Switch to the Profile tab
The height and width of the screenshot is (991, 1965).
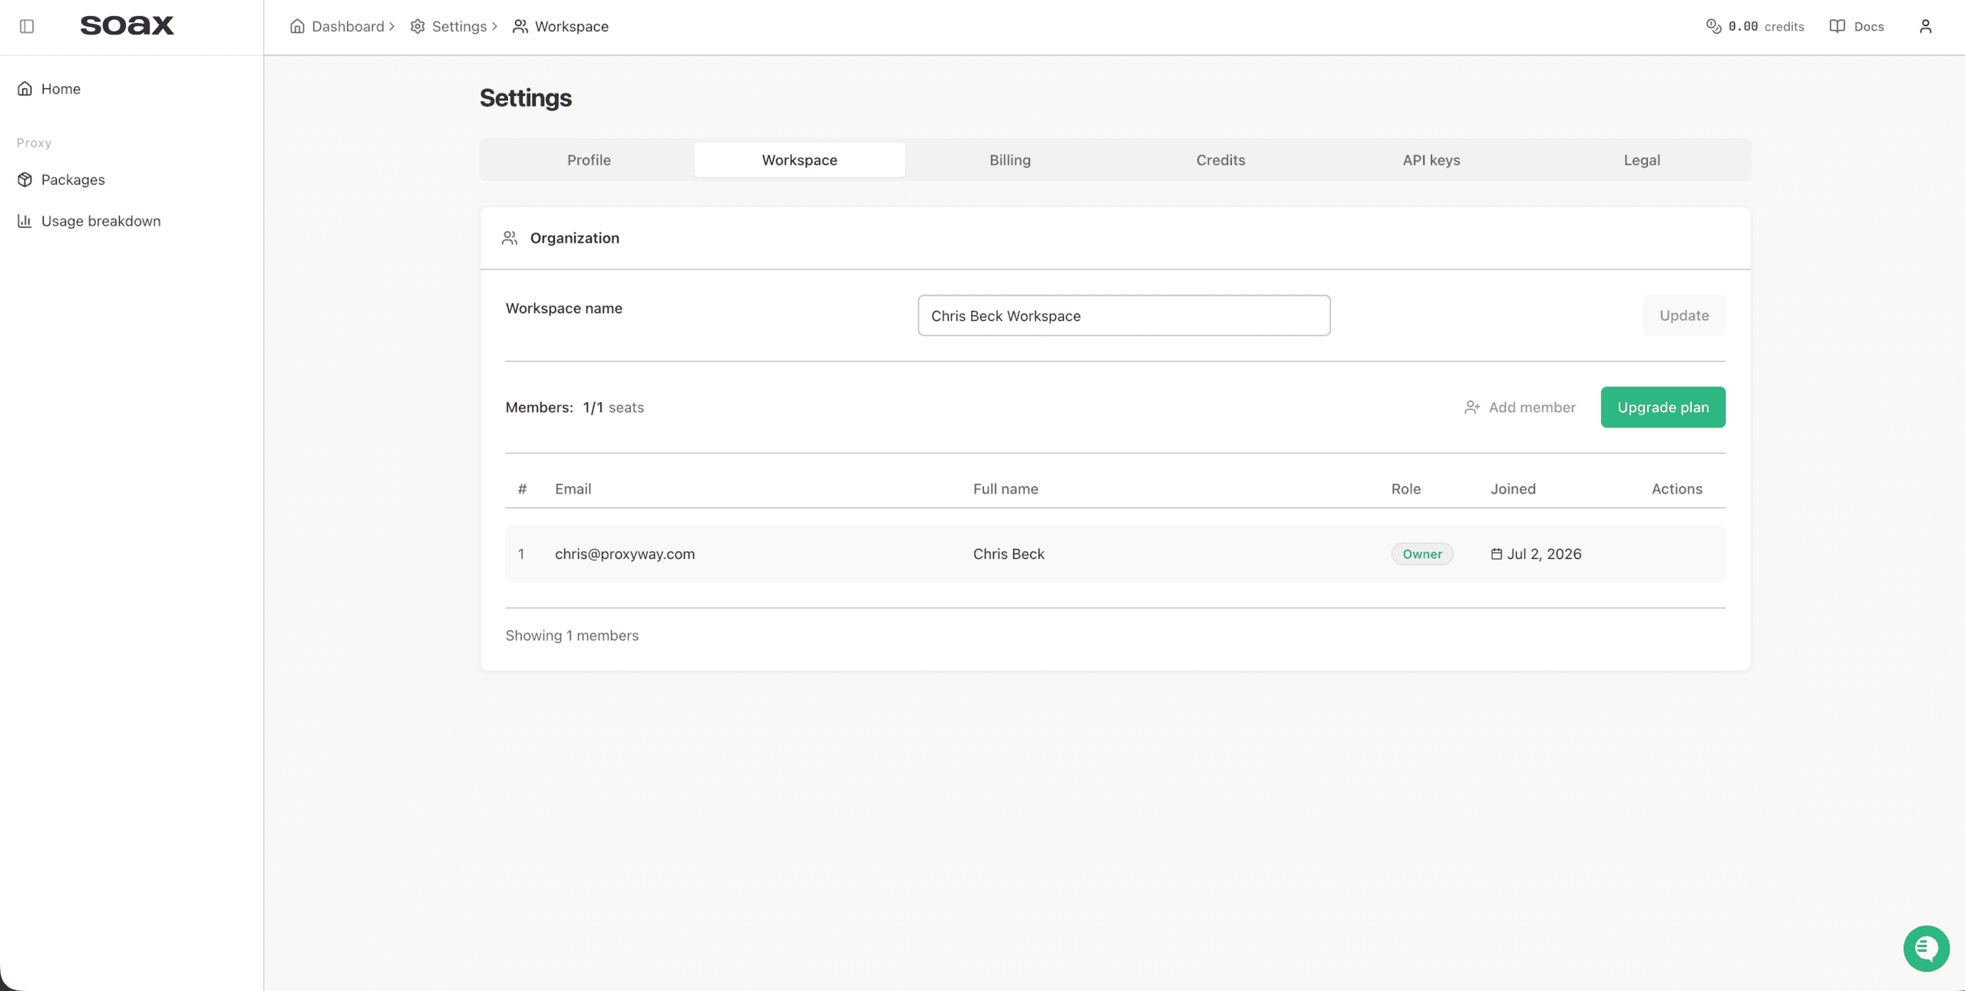point(589,160)
